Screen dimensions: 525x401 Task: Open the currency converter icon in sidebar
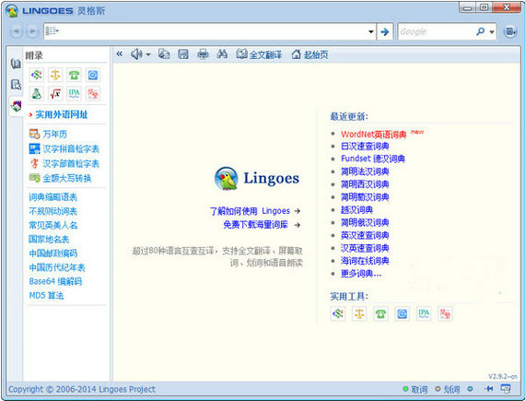tap(37, 75)
